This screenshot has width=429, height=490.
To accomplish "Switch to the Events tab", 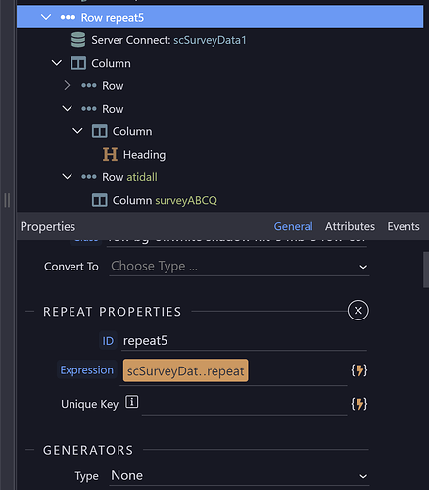I will 404,226.
